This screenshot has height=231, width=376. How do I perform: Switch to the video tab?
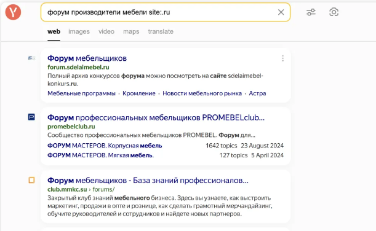pos(106,31)
